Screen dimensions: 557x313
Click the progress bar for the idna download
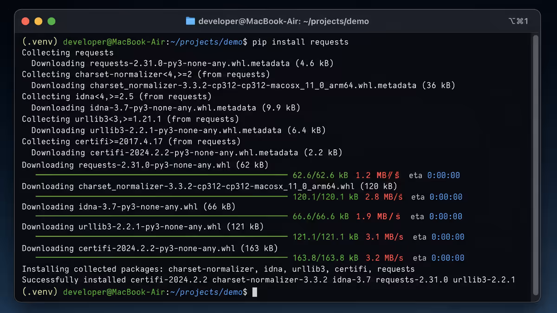[162, 216]
